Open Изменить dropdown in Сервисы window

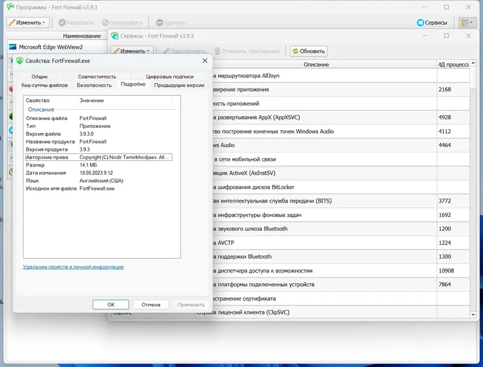[132, 51]
